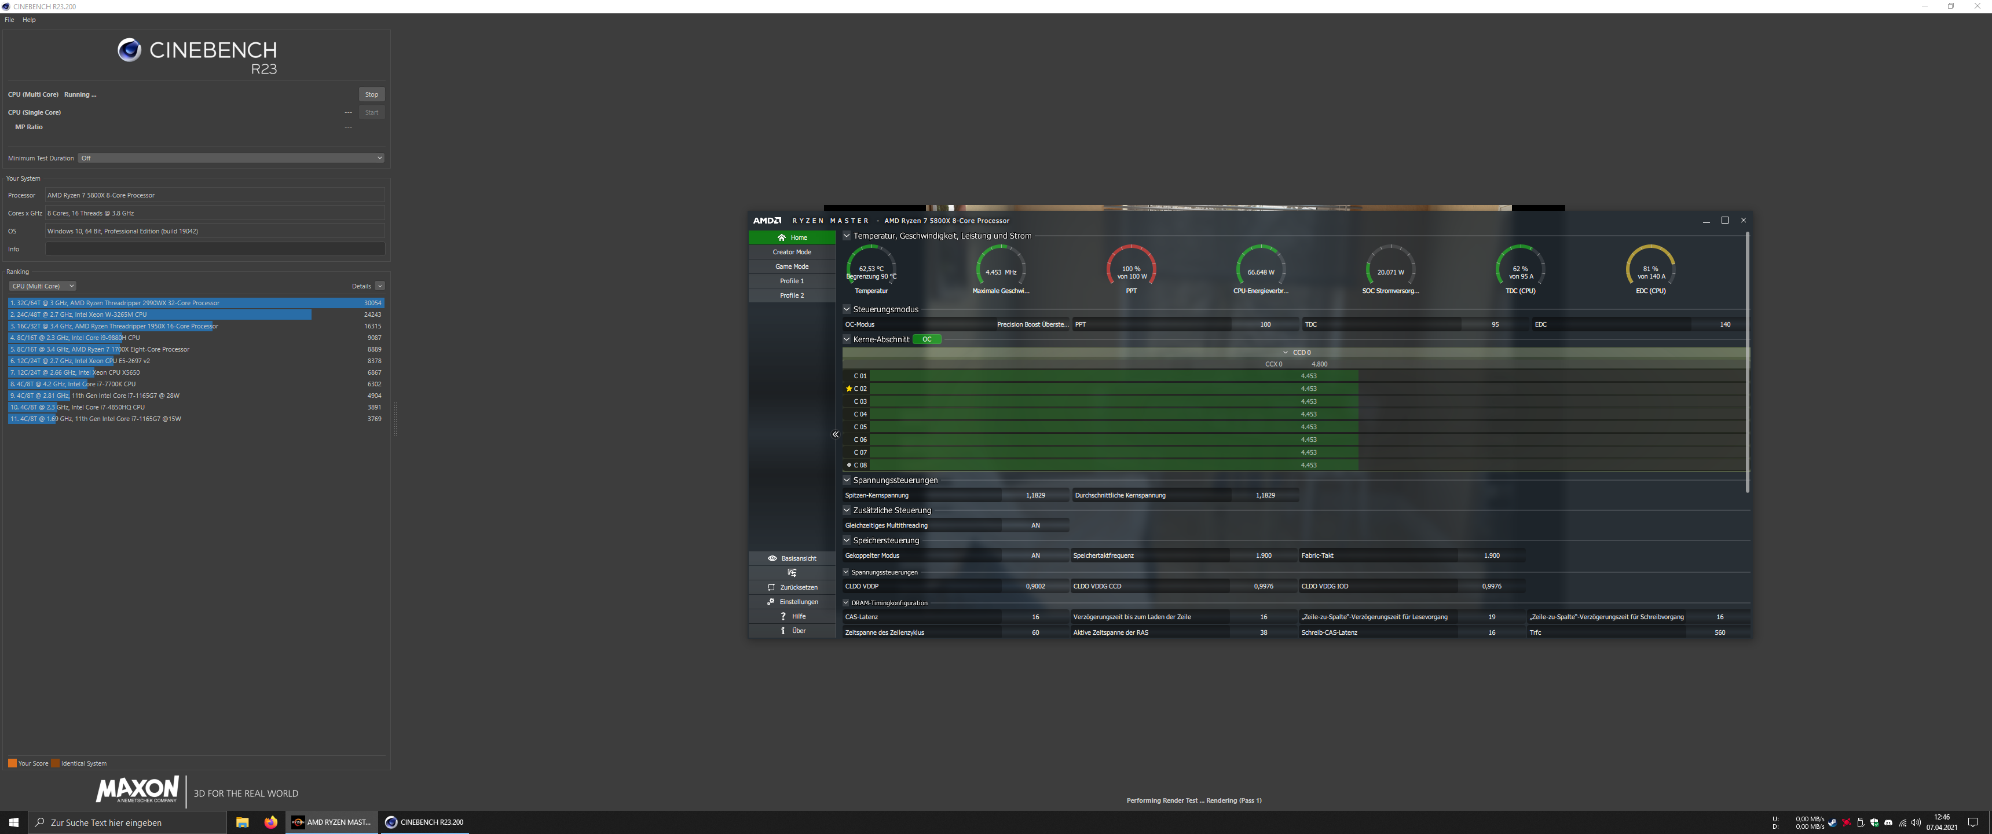Toggle Gekoppelter Modus AN value

[x=1035, y=555]
